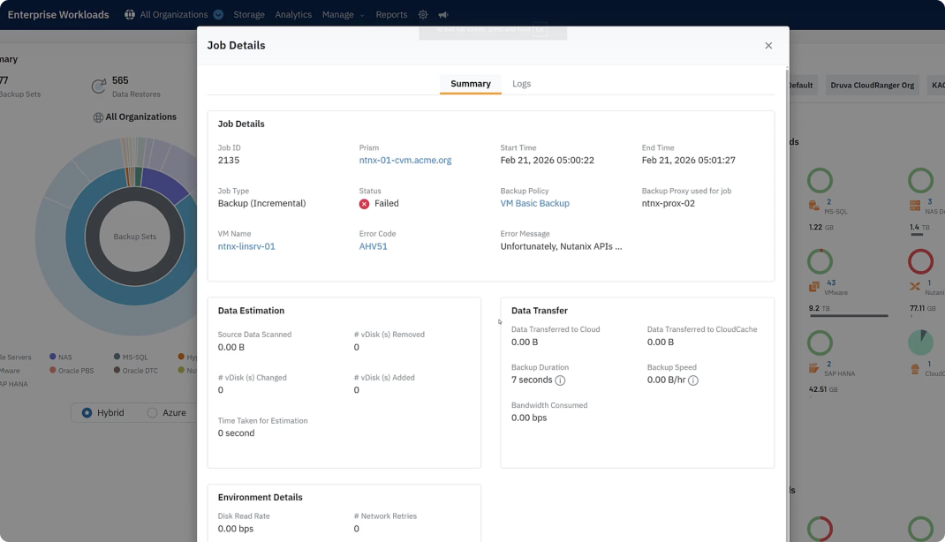Click the announcements megaphone icon
945x542 pixels.
pyautogui.click(x=443, y=15)
